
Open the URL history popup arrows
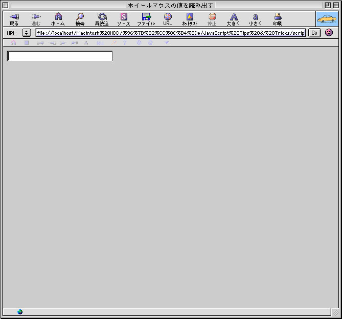[27, 33]
